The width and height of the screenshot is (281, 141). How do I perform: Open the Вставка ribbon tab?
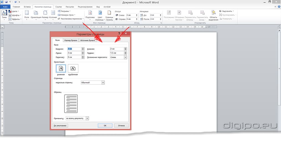click(27, 6)
